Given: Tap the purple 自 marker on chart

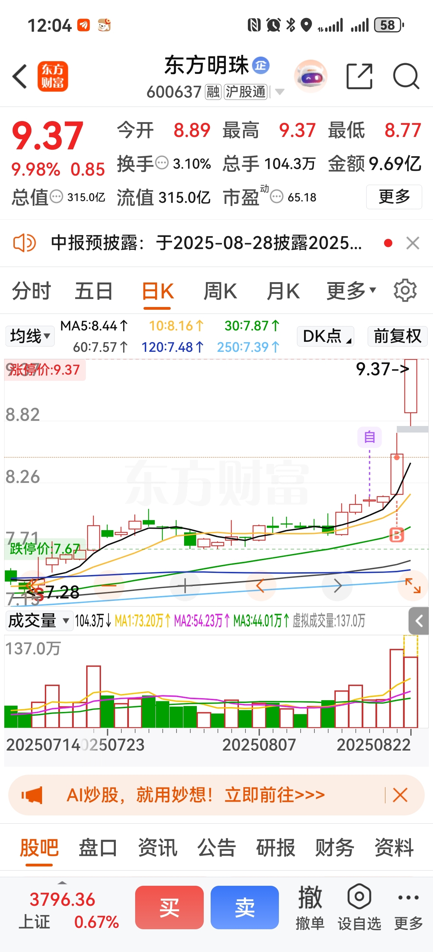Looking at the screenshot, I should click(370, 437).
